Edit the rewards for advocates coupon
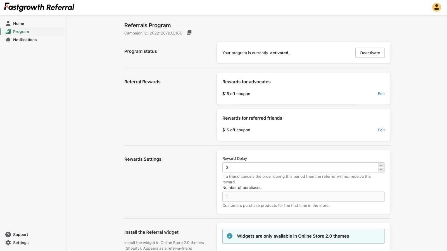This screenshot has height=251, width=447. (x=381, y=94)
